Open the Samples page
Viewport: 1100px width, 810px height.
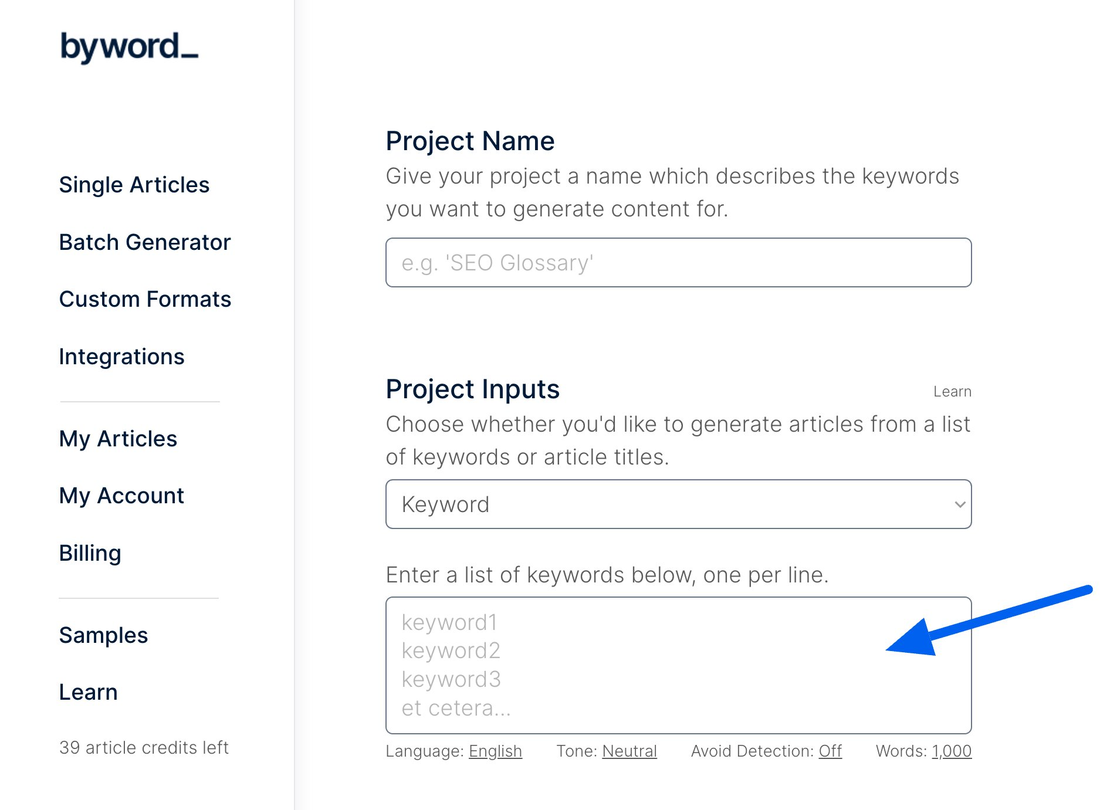coord(103,635)
